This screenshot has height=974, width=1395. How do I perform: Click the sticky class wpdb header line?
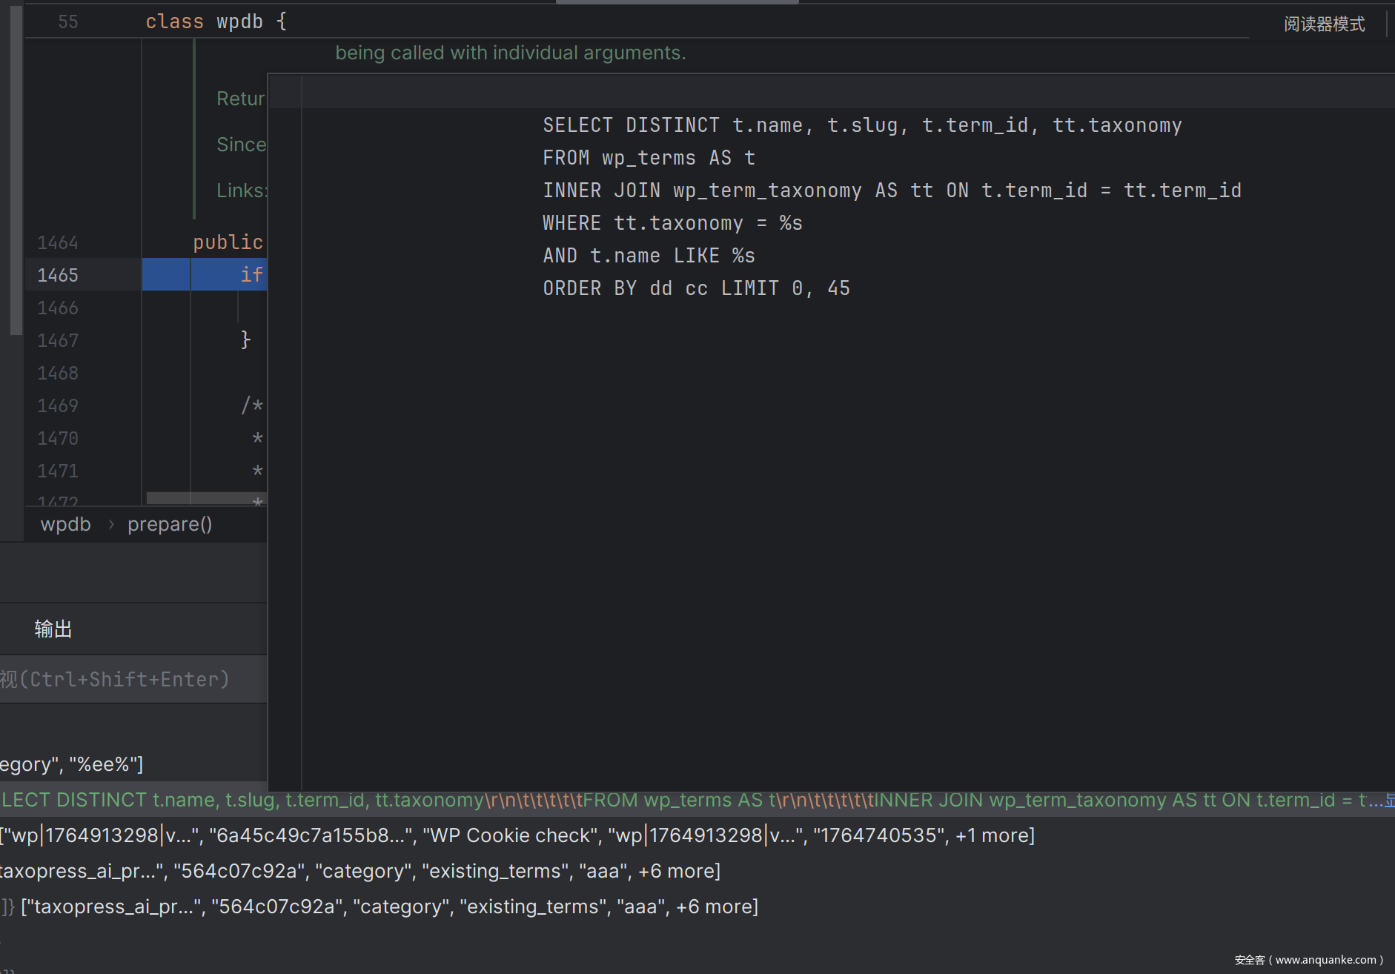pos(216,21)
